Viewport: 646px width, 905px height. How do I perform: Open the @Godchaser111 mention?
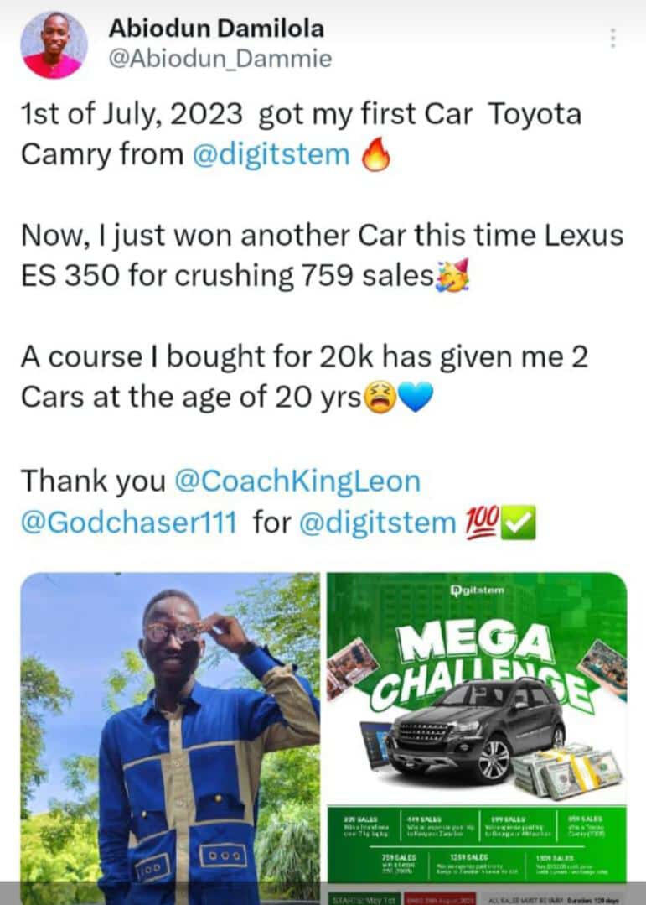(x=129, y=523)
